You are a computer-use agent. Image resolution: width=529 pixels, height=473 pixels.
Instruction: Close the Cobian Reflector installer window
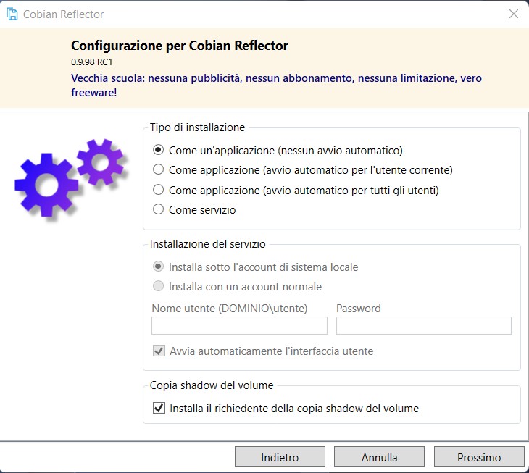pyautogui.click(x=514, y=14)
